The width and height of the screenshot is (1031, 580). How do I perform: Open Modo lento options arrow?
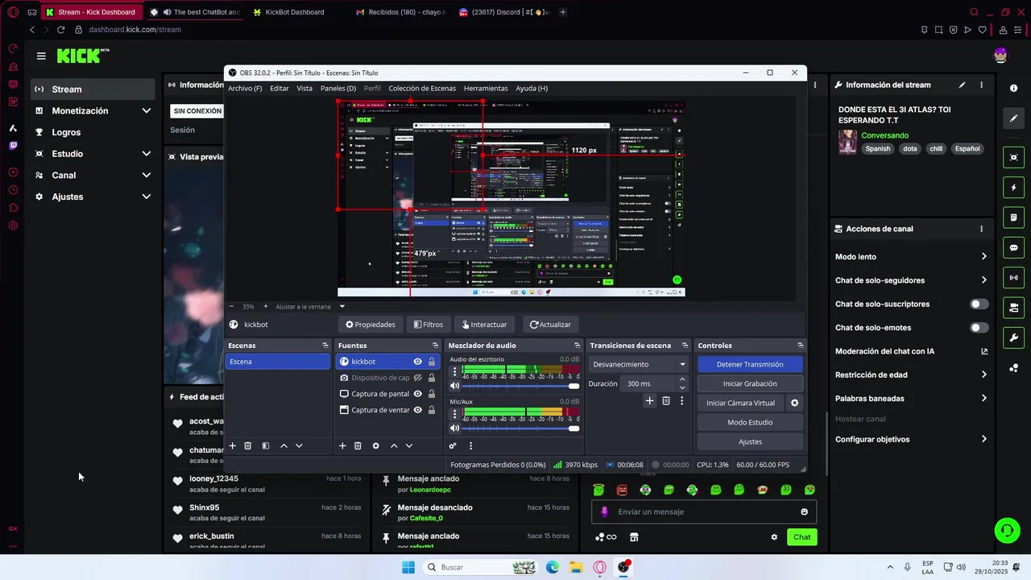(983, 257)
